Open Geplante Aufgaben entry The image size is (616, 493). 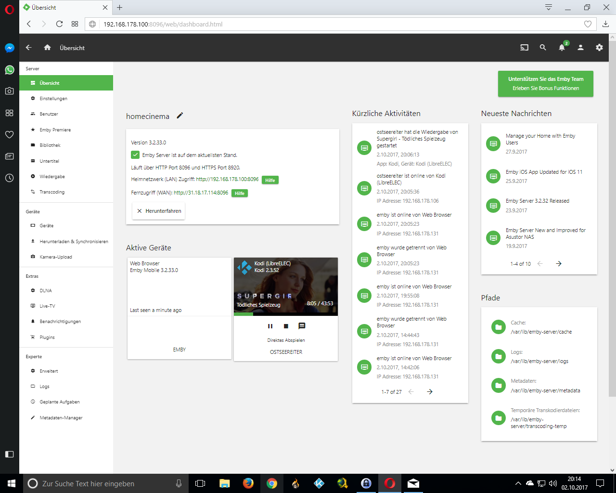coord(66,402)
